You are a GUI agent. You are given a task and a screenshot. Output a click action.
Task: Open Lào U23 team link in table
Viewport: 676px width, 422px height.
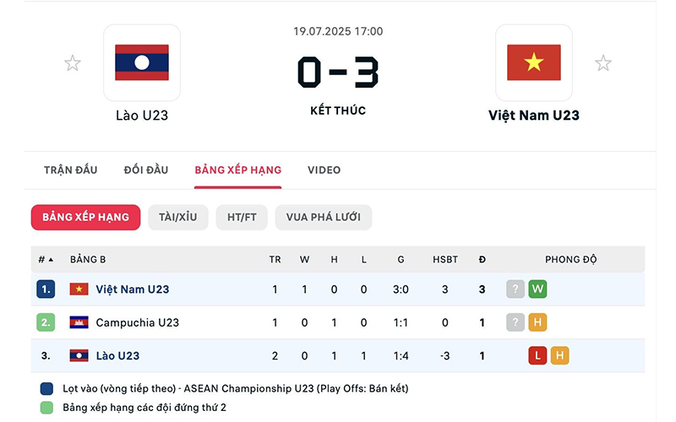117,355
